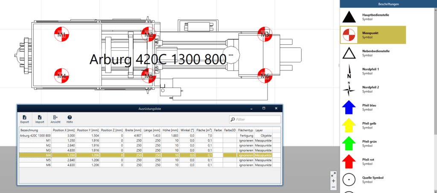Click the Höhe value 1.883

tap(171, 135)
